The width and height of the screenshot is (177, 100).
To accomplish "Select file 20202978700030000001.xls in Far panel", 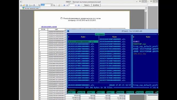I will coord(113,78).
